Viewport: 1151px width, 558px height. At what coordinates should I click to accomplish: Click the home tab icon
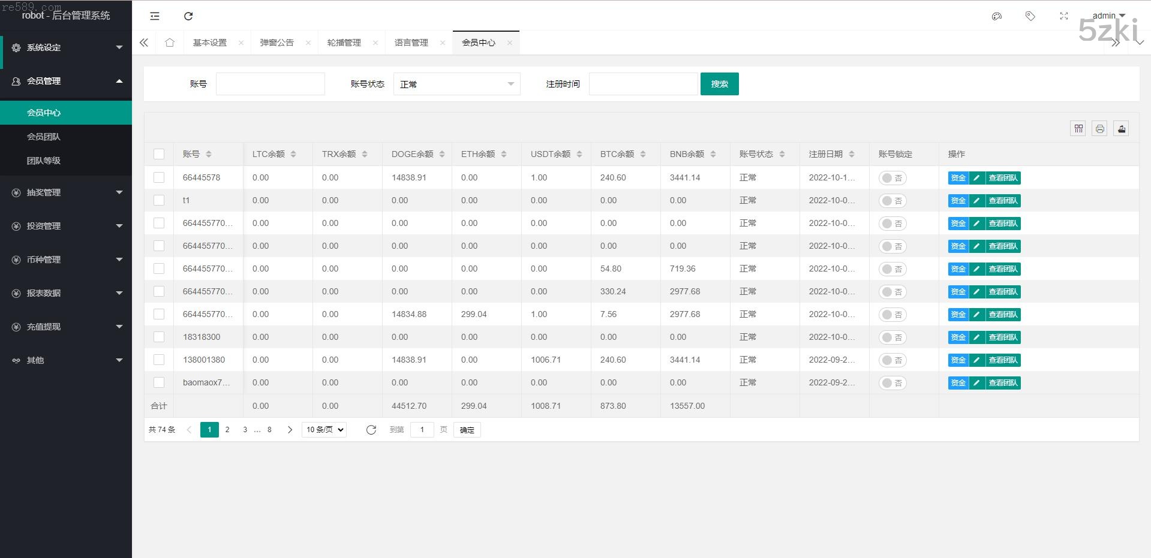(x=170, y=43)
